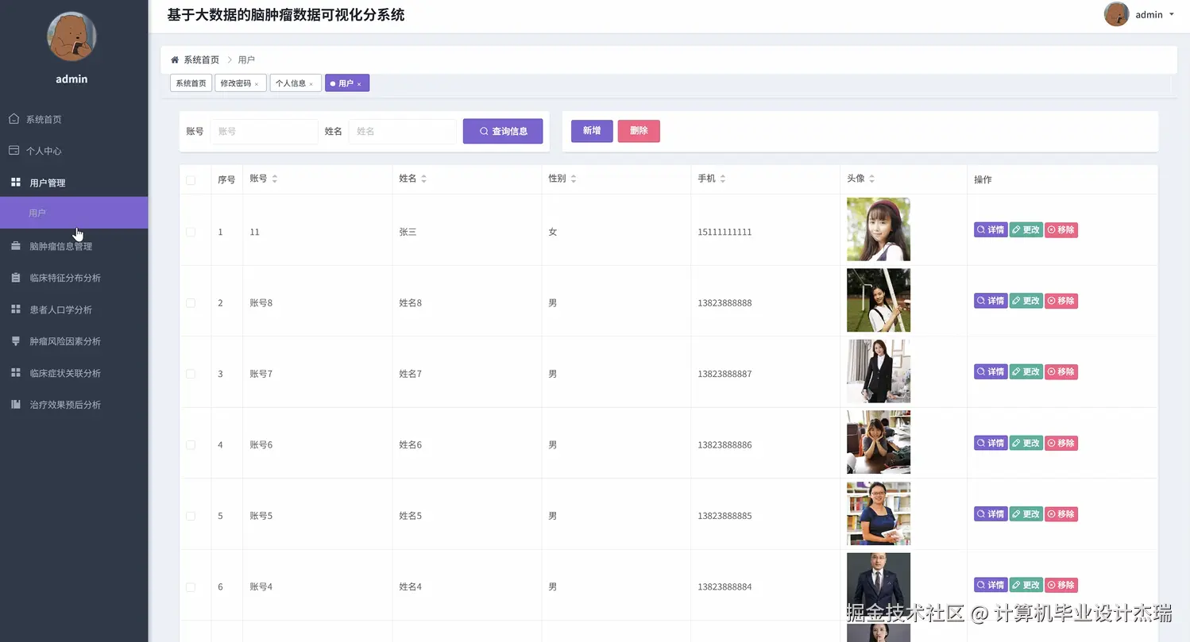Open 张三's avatar photo thumbnail
This screenshot has height=642, width=1190.
879,229
